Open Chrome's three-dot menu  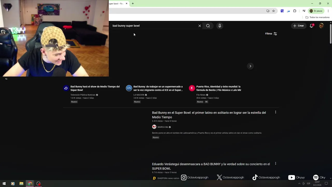click(328, 11)
